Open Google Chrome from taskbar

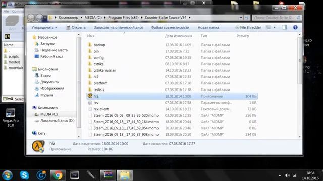(x=58, y=175)
